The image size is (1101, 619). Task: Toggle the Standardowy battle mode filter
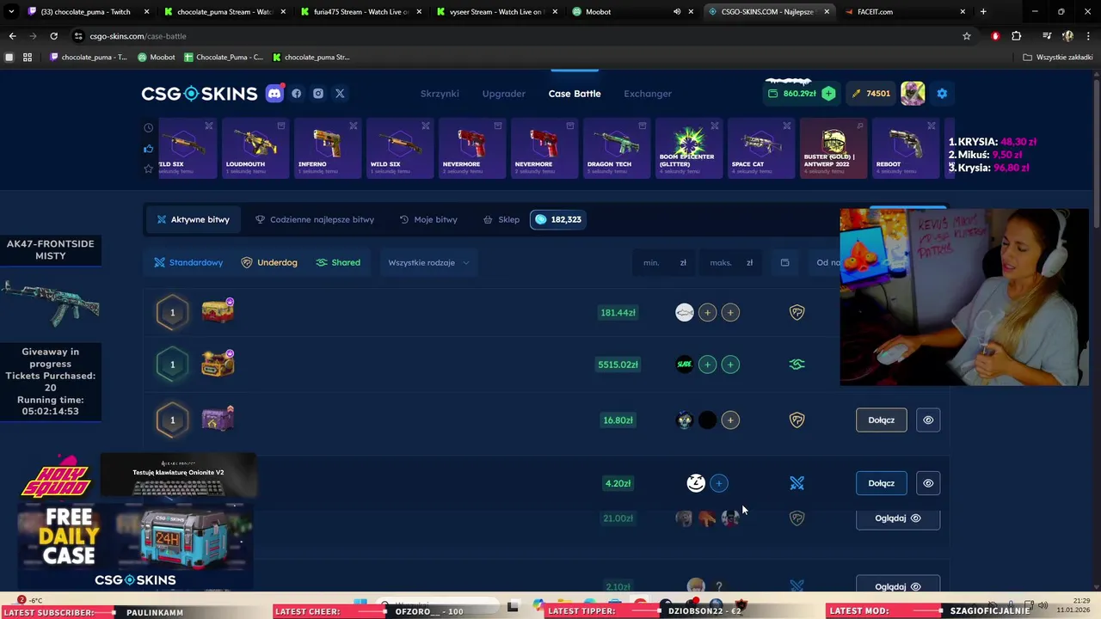pyautogui.click(x=188, y=262)
